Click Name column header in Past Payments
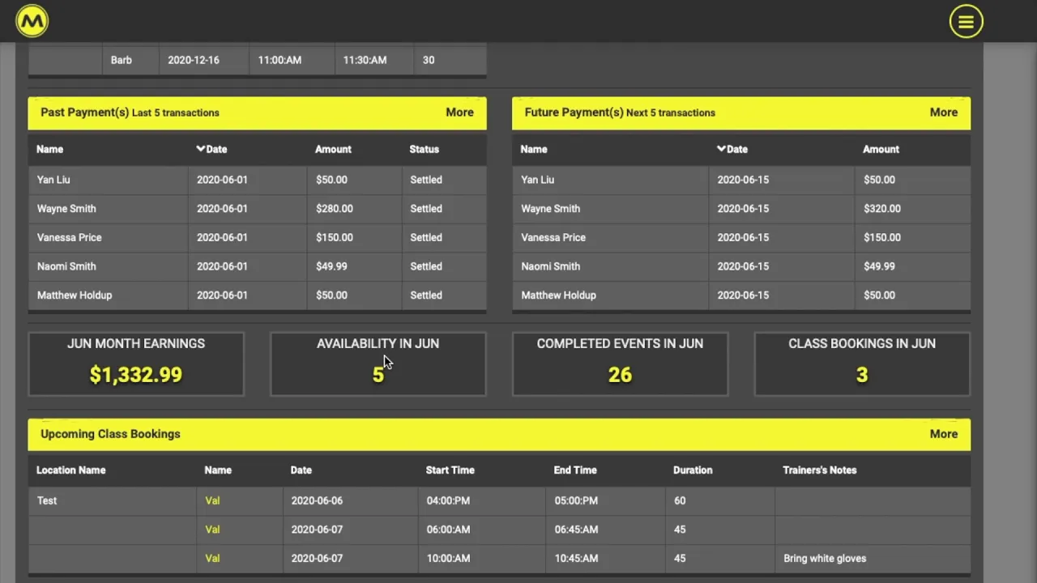This screenshot has width=1037, height=583. 50,149
